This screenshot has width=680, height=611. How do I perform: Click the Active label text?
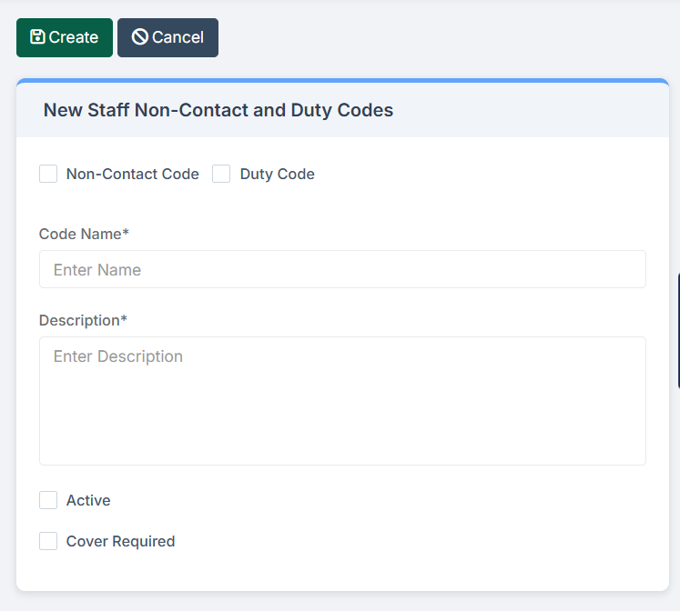88,500
